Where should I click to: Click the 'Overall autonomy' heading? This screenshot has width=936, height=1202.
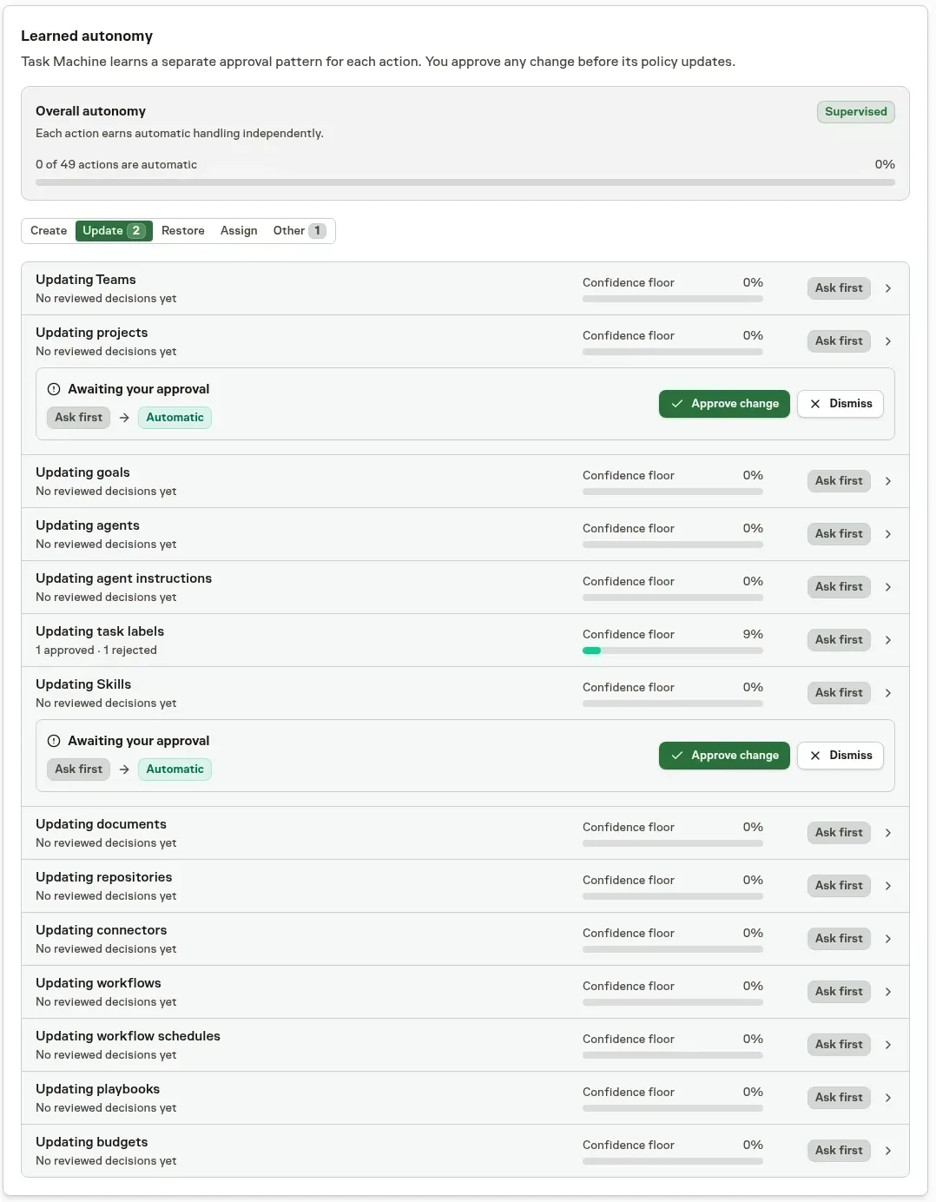pyautogui.click(x=90, y=111)
